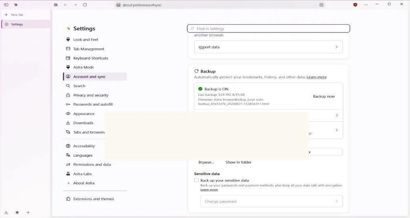This screenshot has height=218, width=410.
Task: Click the Backup section refresh icon
Action: pyautogui.click(x=196, y=71)
